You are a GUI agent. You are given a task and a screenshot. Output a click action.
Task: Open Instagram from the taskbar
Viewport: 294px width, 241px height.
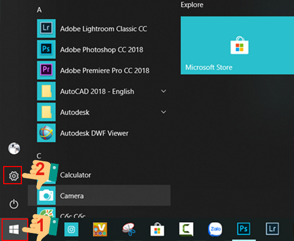[x=71, y=229]
